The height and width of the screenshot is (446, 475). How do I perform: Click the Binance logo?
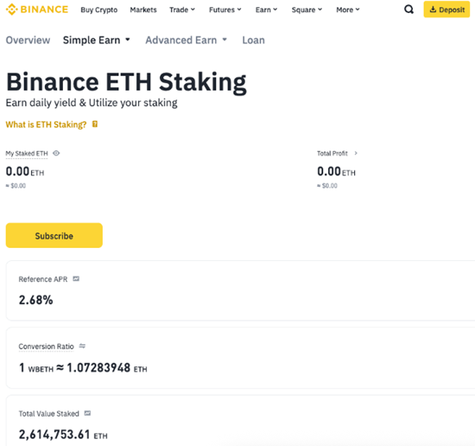(37, 10)
